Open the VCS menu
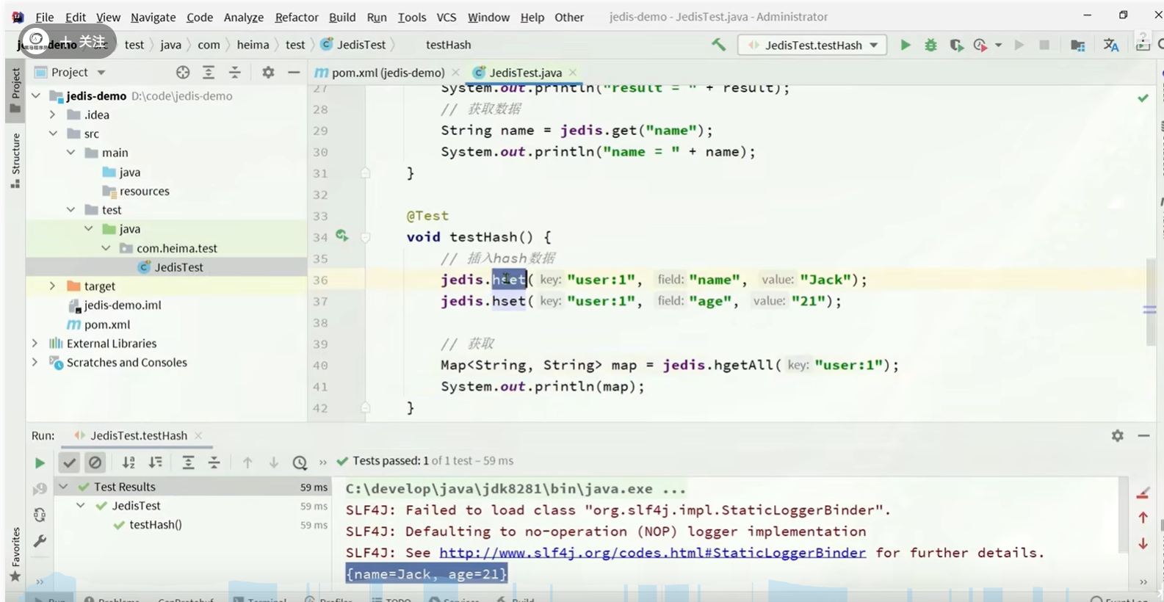Screen dimensions: 1164x602 tap(447, 17)
